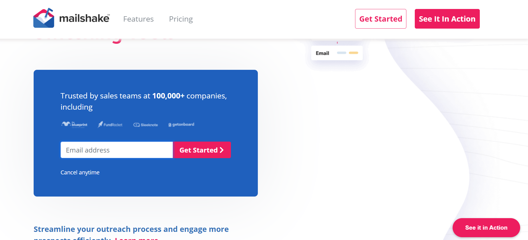
Task: Click the light blue dash in Email card
Action: coord(341,53)
